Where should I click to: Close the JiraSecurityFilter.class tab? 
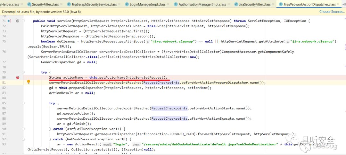point(274,4)
